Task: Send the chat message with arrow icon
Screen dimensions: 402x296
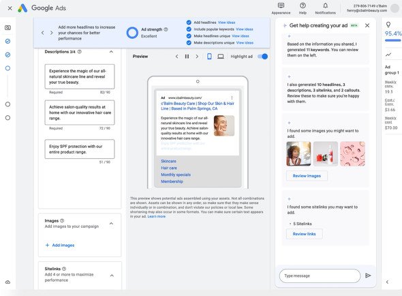Action: pos(368,276)
